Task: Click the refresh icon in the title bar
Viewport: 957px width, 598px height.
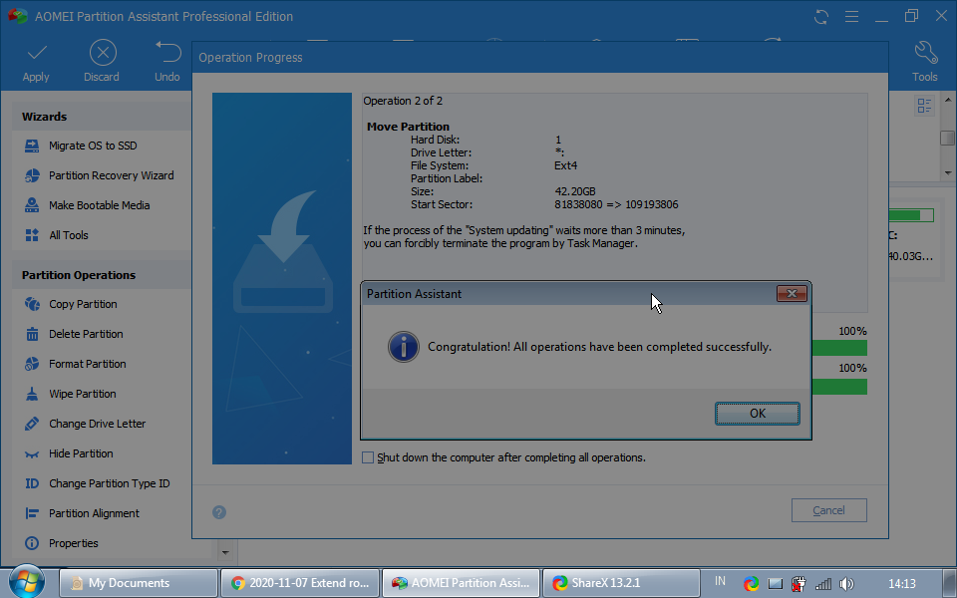Action: tap(821, 17)
